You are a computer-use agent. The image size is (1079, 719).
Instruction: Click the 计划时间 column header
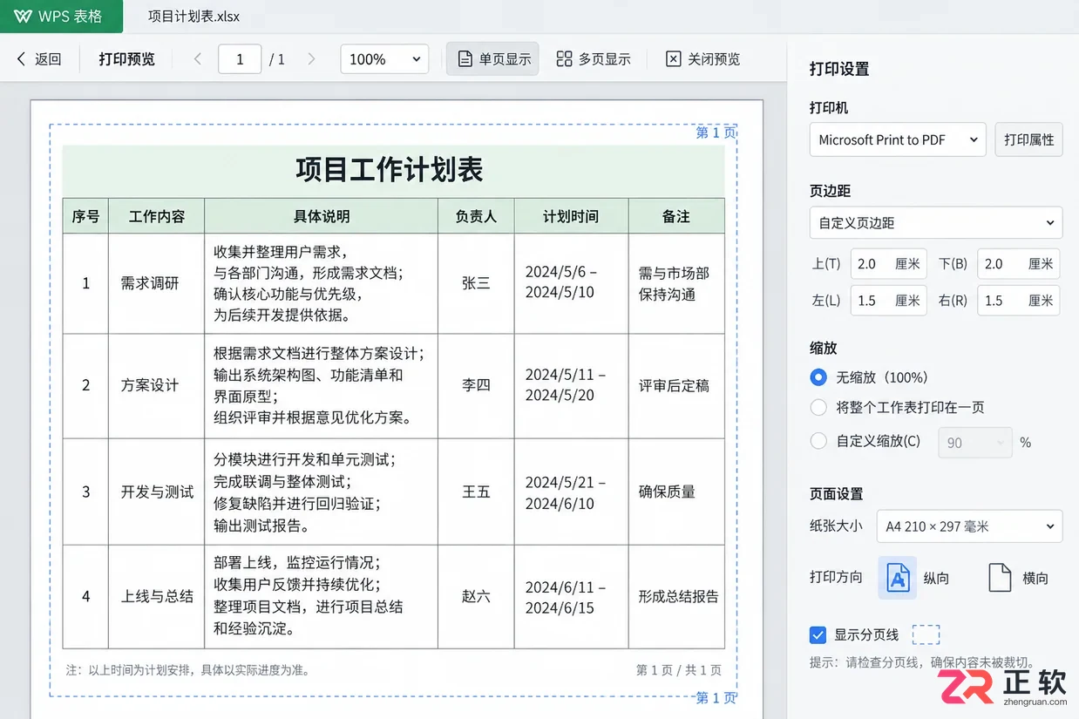pos(571,216)
